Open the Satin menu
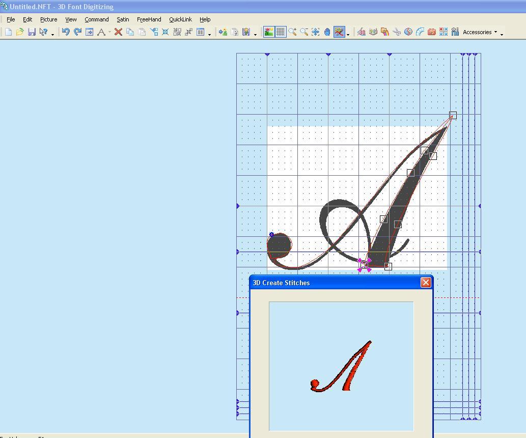This screenshot has width=526, height=438. [x=123, y=19]
